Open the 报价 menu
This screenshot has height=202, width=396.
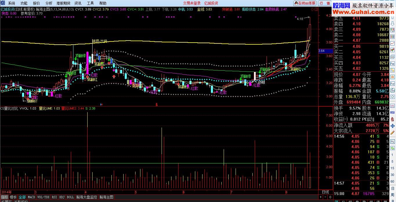coord(37,3)
